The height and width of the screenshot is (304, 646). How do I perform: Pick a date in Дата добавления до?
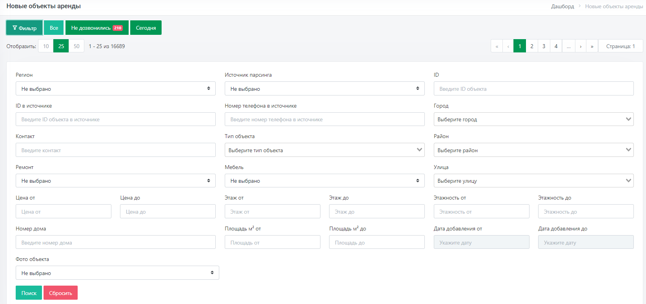coord(586,242)
